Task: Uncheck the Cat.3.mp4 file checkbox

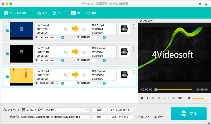Action: tap(7, 76)
